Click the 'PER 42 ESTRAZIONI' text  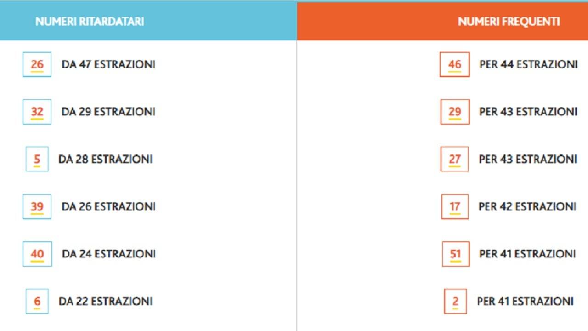pos(527,206)
